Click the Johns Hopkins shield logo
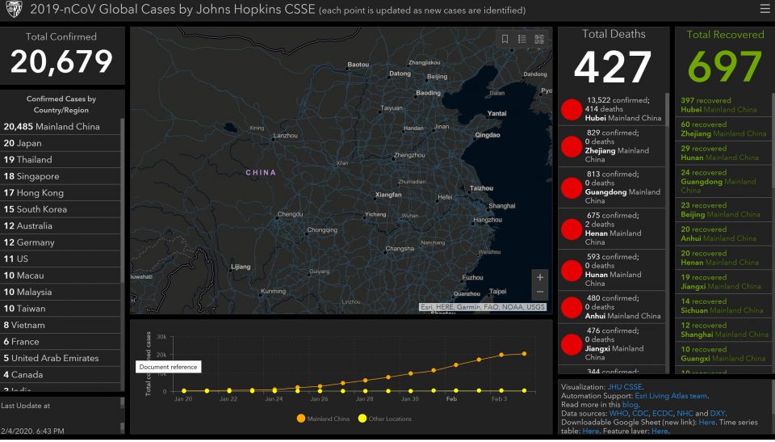This screenshot has height=442, width=775. pos(14,11)
